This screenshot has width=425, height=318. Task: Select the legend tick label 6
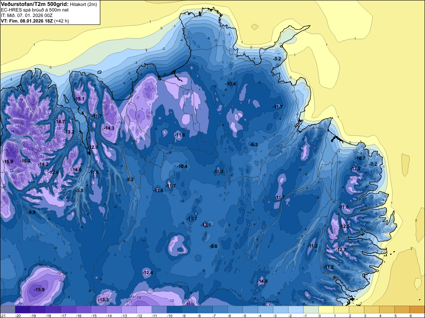(x=411, y=315)
